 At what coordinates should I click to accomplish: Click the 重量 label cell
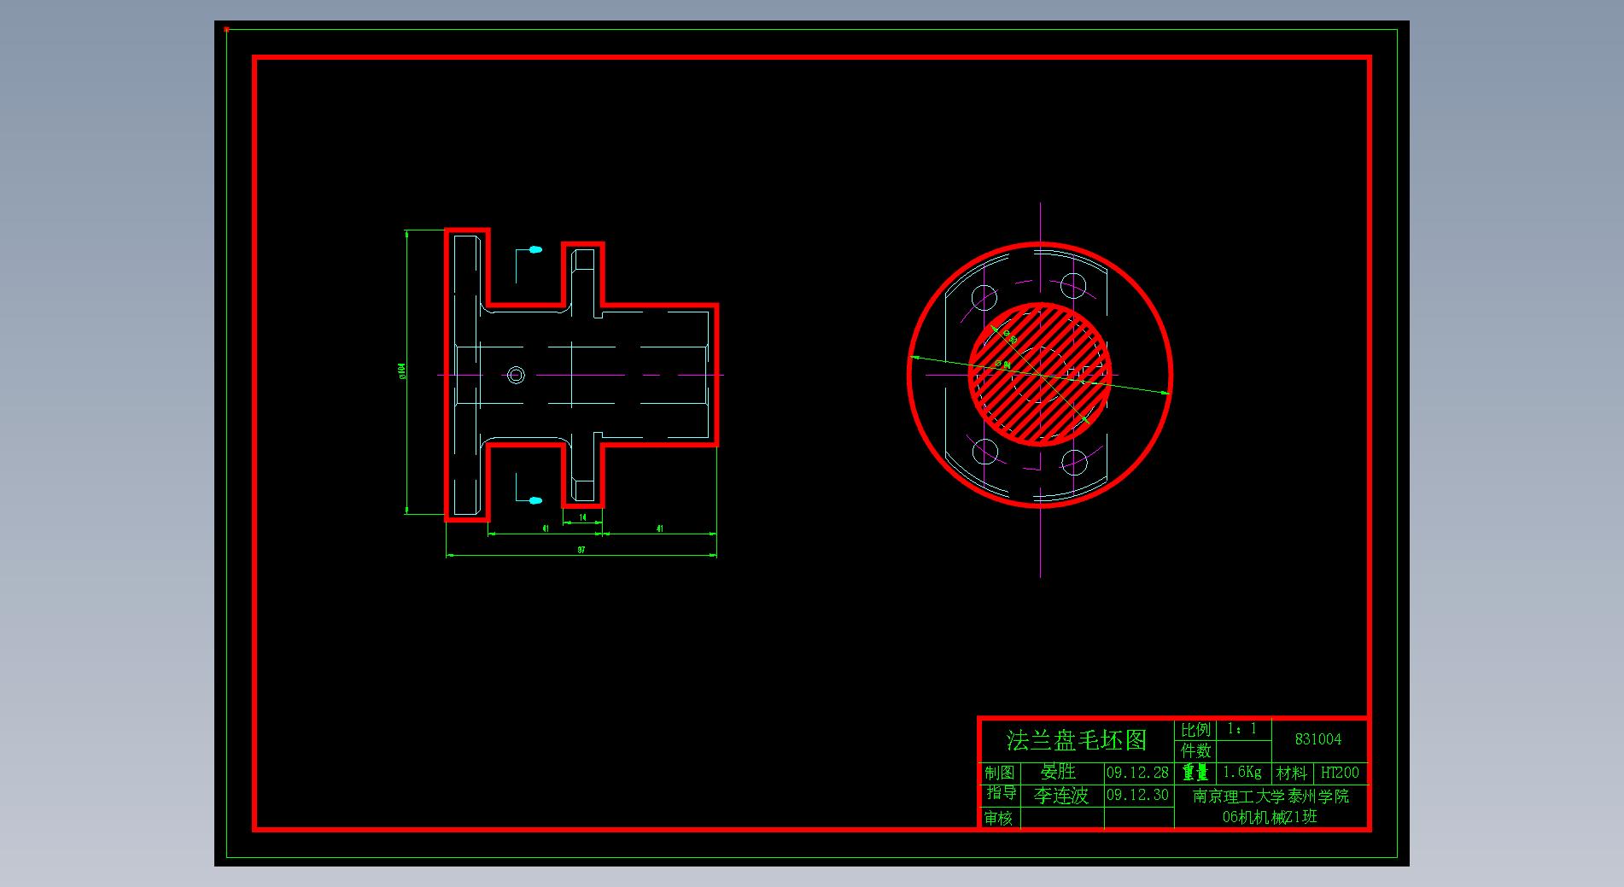pyautogui.click(x=1195, y=773)
